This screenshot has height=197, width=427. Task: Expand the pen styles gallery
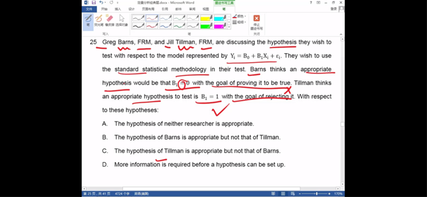tap(229, 27)
